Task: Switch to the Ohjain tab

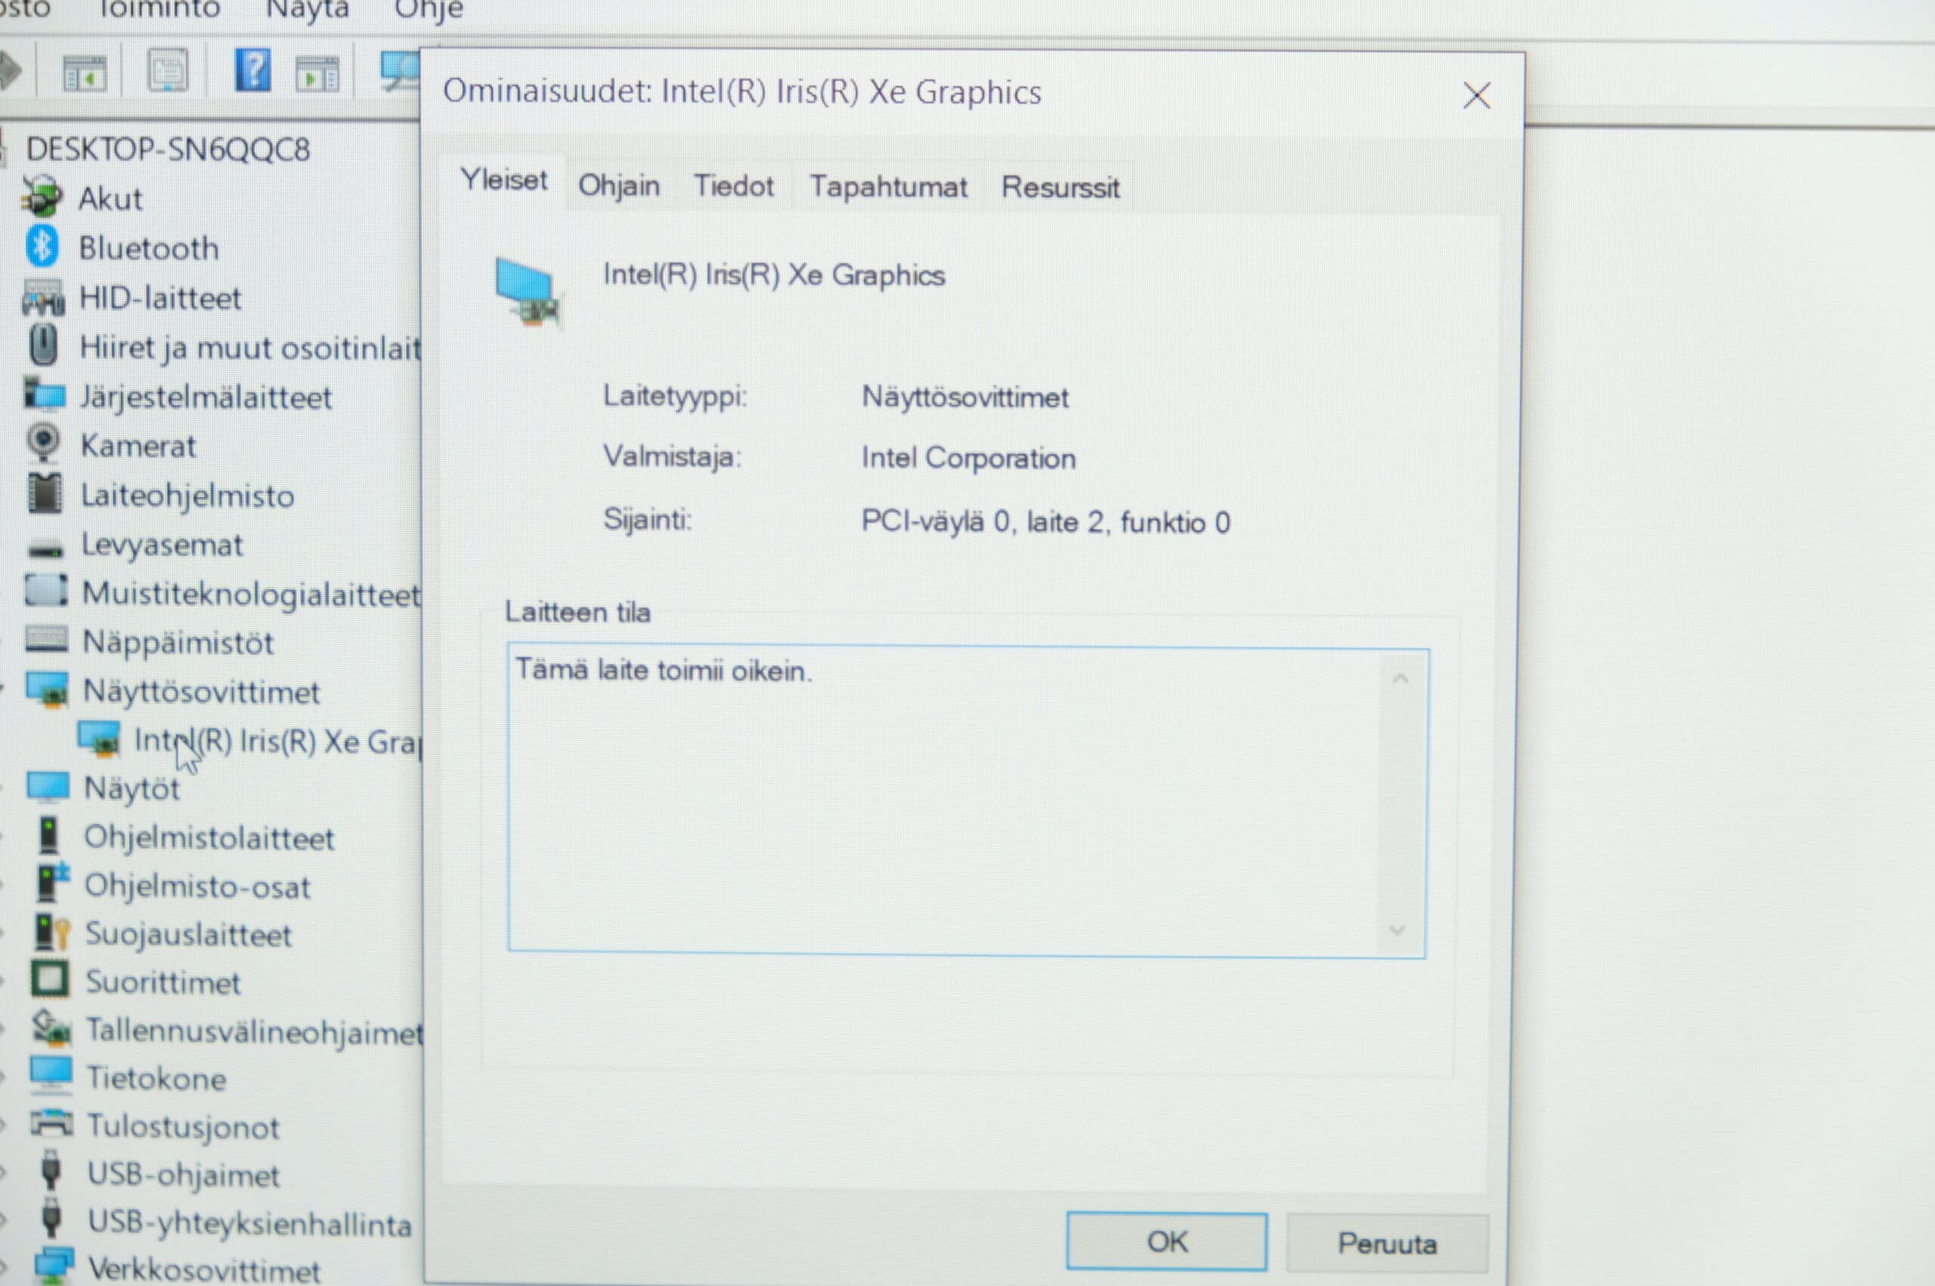Action: pyautogui.click(x=619, y=186)
